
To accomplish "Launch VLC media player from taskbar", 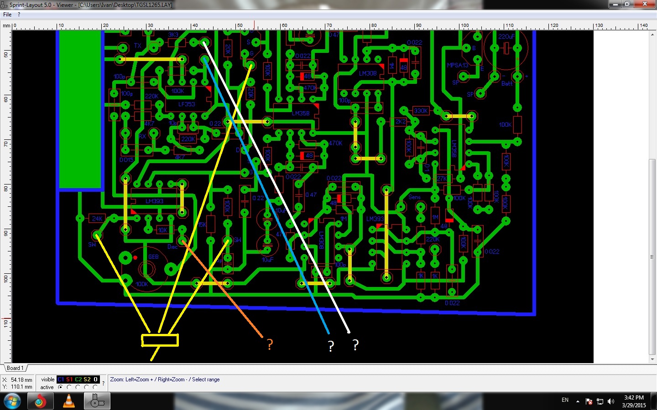I will 68,401.
